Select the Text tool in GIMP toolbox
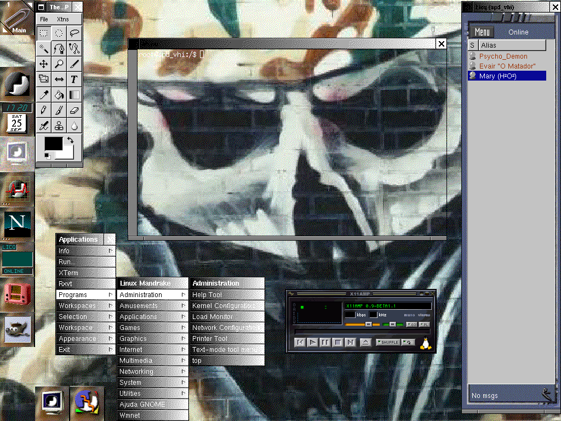The height and width of the screenshot is (421, 561). 75,79
